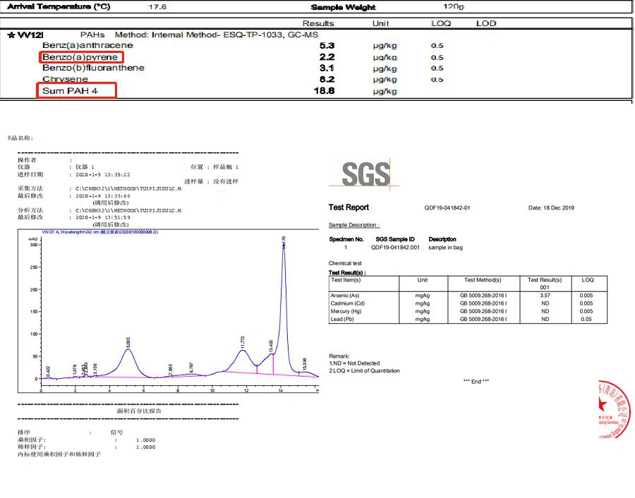
Task: Click the arrival temperature value "17.6"
Action: pyautogui.click(x=157, y=7)
